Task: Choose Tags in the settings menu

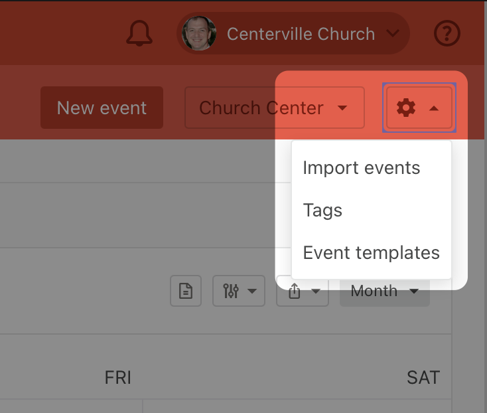Action: (x=322, y=210)
